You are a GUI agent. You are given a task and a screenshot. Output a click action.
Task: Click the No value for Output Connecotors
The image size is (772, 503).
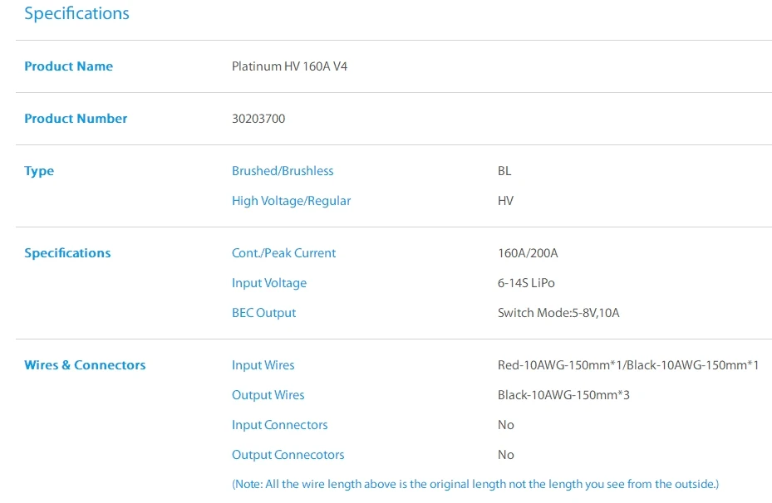[x=505, y=456]
